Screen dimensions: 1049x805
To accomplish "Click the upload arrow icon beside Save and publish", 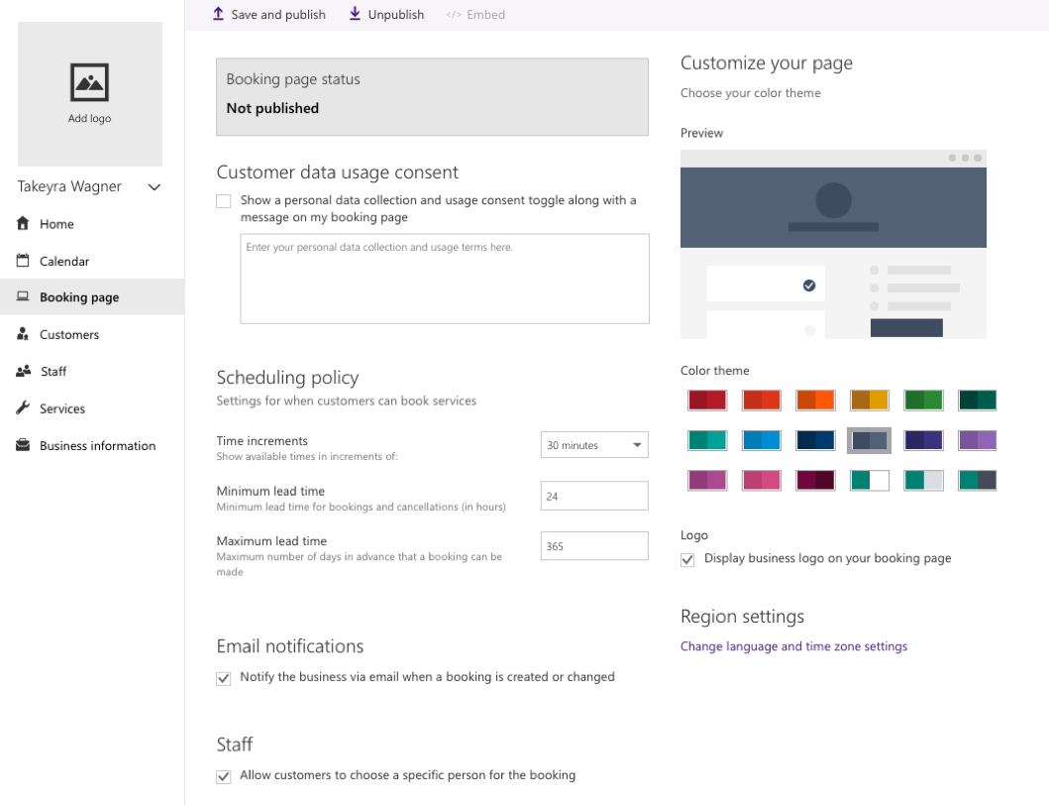I will [218, 14].
